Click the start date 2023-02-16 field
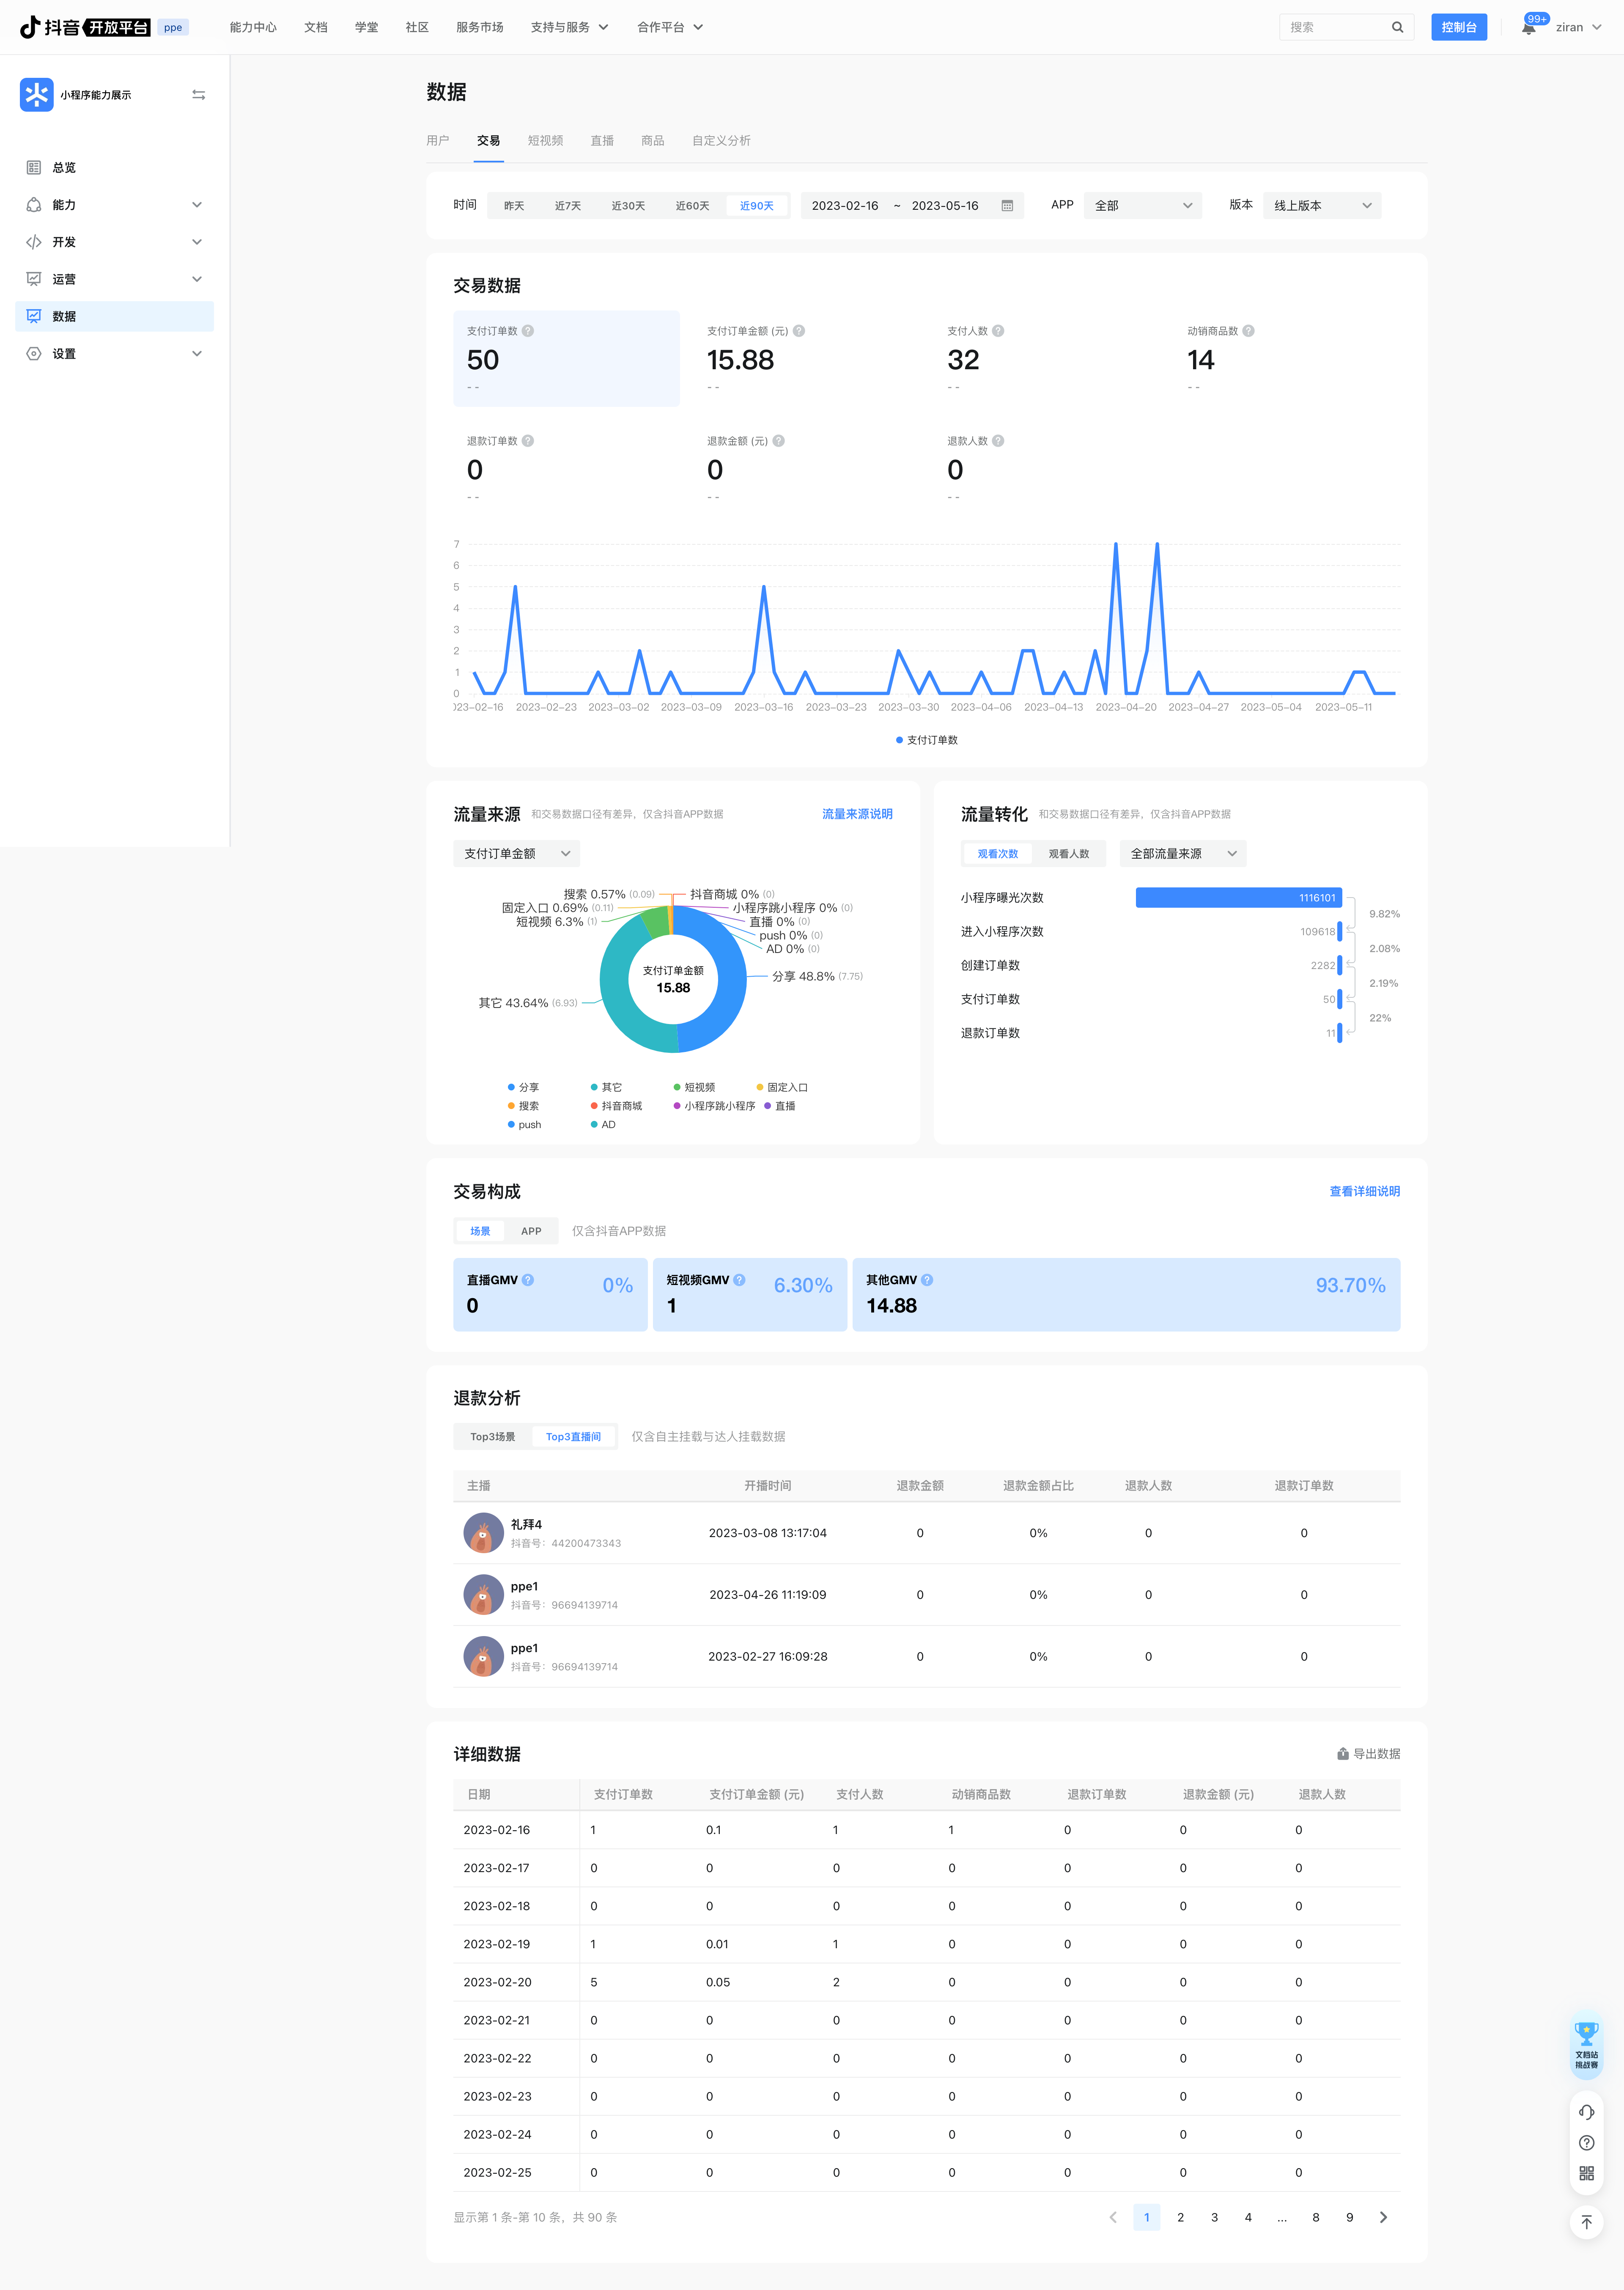The width and height of the screenshot is (1624, 2290). coord(845,206)
